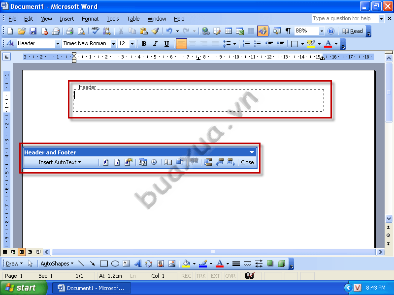This screenshot has height=295, width=394.
Task: Insert a Microsoft Excel worksheet
Action: click(x=240, y=31)
